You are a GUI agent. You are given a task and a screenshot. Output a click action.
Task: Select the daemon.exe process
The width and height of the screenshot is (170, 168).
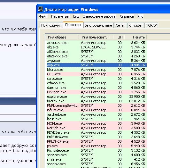(x=97, y=88)
